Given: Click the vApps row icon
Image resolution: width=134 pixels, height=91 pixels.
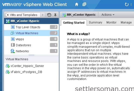Looking at the screenshot, I should (13, 39).
